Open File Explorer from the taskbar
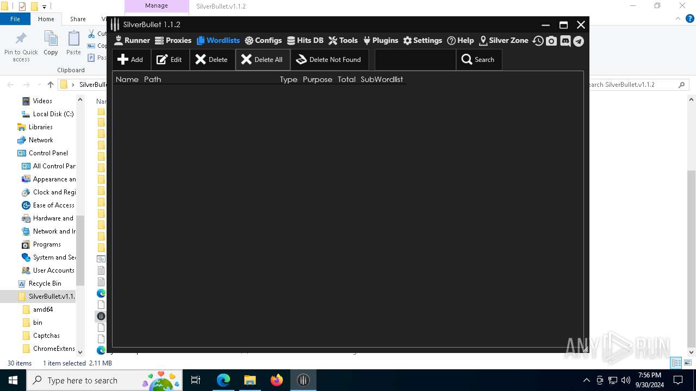Screen dimensions: 696x391 coord(250,380)
